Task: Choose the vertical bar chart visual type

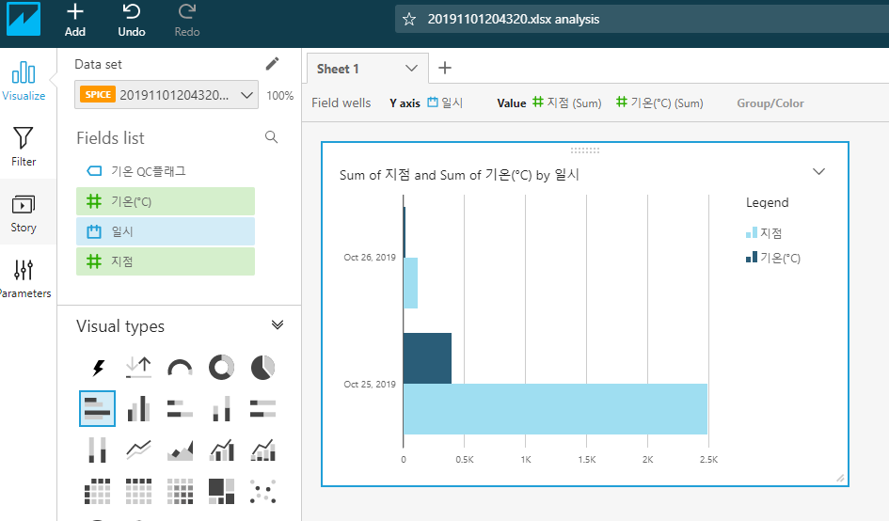Action: tap(138, 408)
